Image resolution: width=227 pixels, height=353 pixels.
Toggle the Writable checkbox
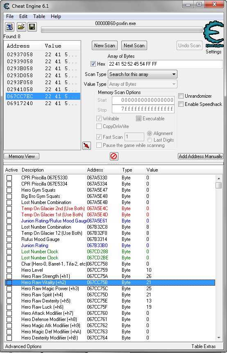pyautogui.click(x=99, y=118)
